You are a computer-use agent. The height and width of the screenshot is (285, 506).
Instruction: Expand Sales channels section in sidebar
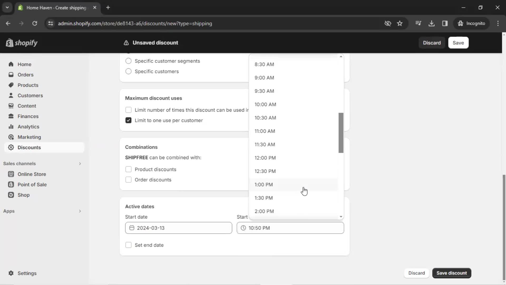[x=80, y=164]
